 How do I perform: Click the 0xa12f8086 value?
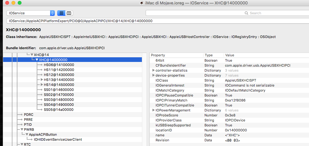(x=235, y=100)
